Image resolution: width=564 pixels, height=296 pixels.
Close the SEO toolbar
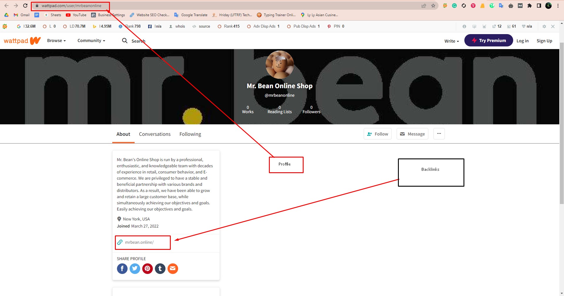pos(553,26)
